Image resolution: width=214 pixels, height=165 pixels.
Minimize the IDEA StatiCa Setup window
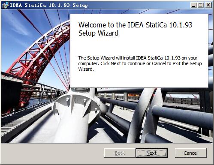pyautogui.click(x=193, y=6)
